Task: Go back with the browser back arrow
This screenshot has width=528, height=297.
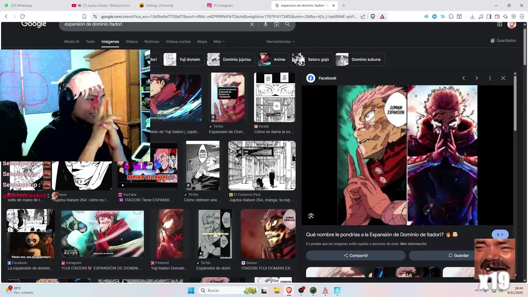Action: tap(6, 16)
